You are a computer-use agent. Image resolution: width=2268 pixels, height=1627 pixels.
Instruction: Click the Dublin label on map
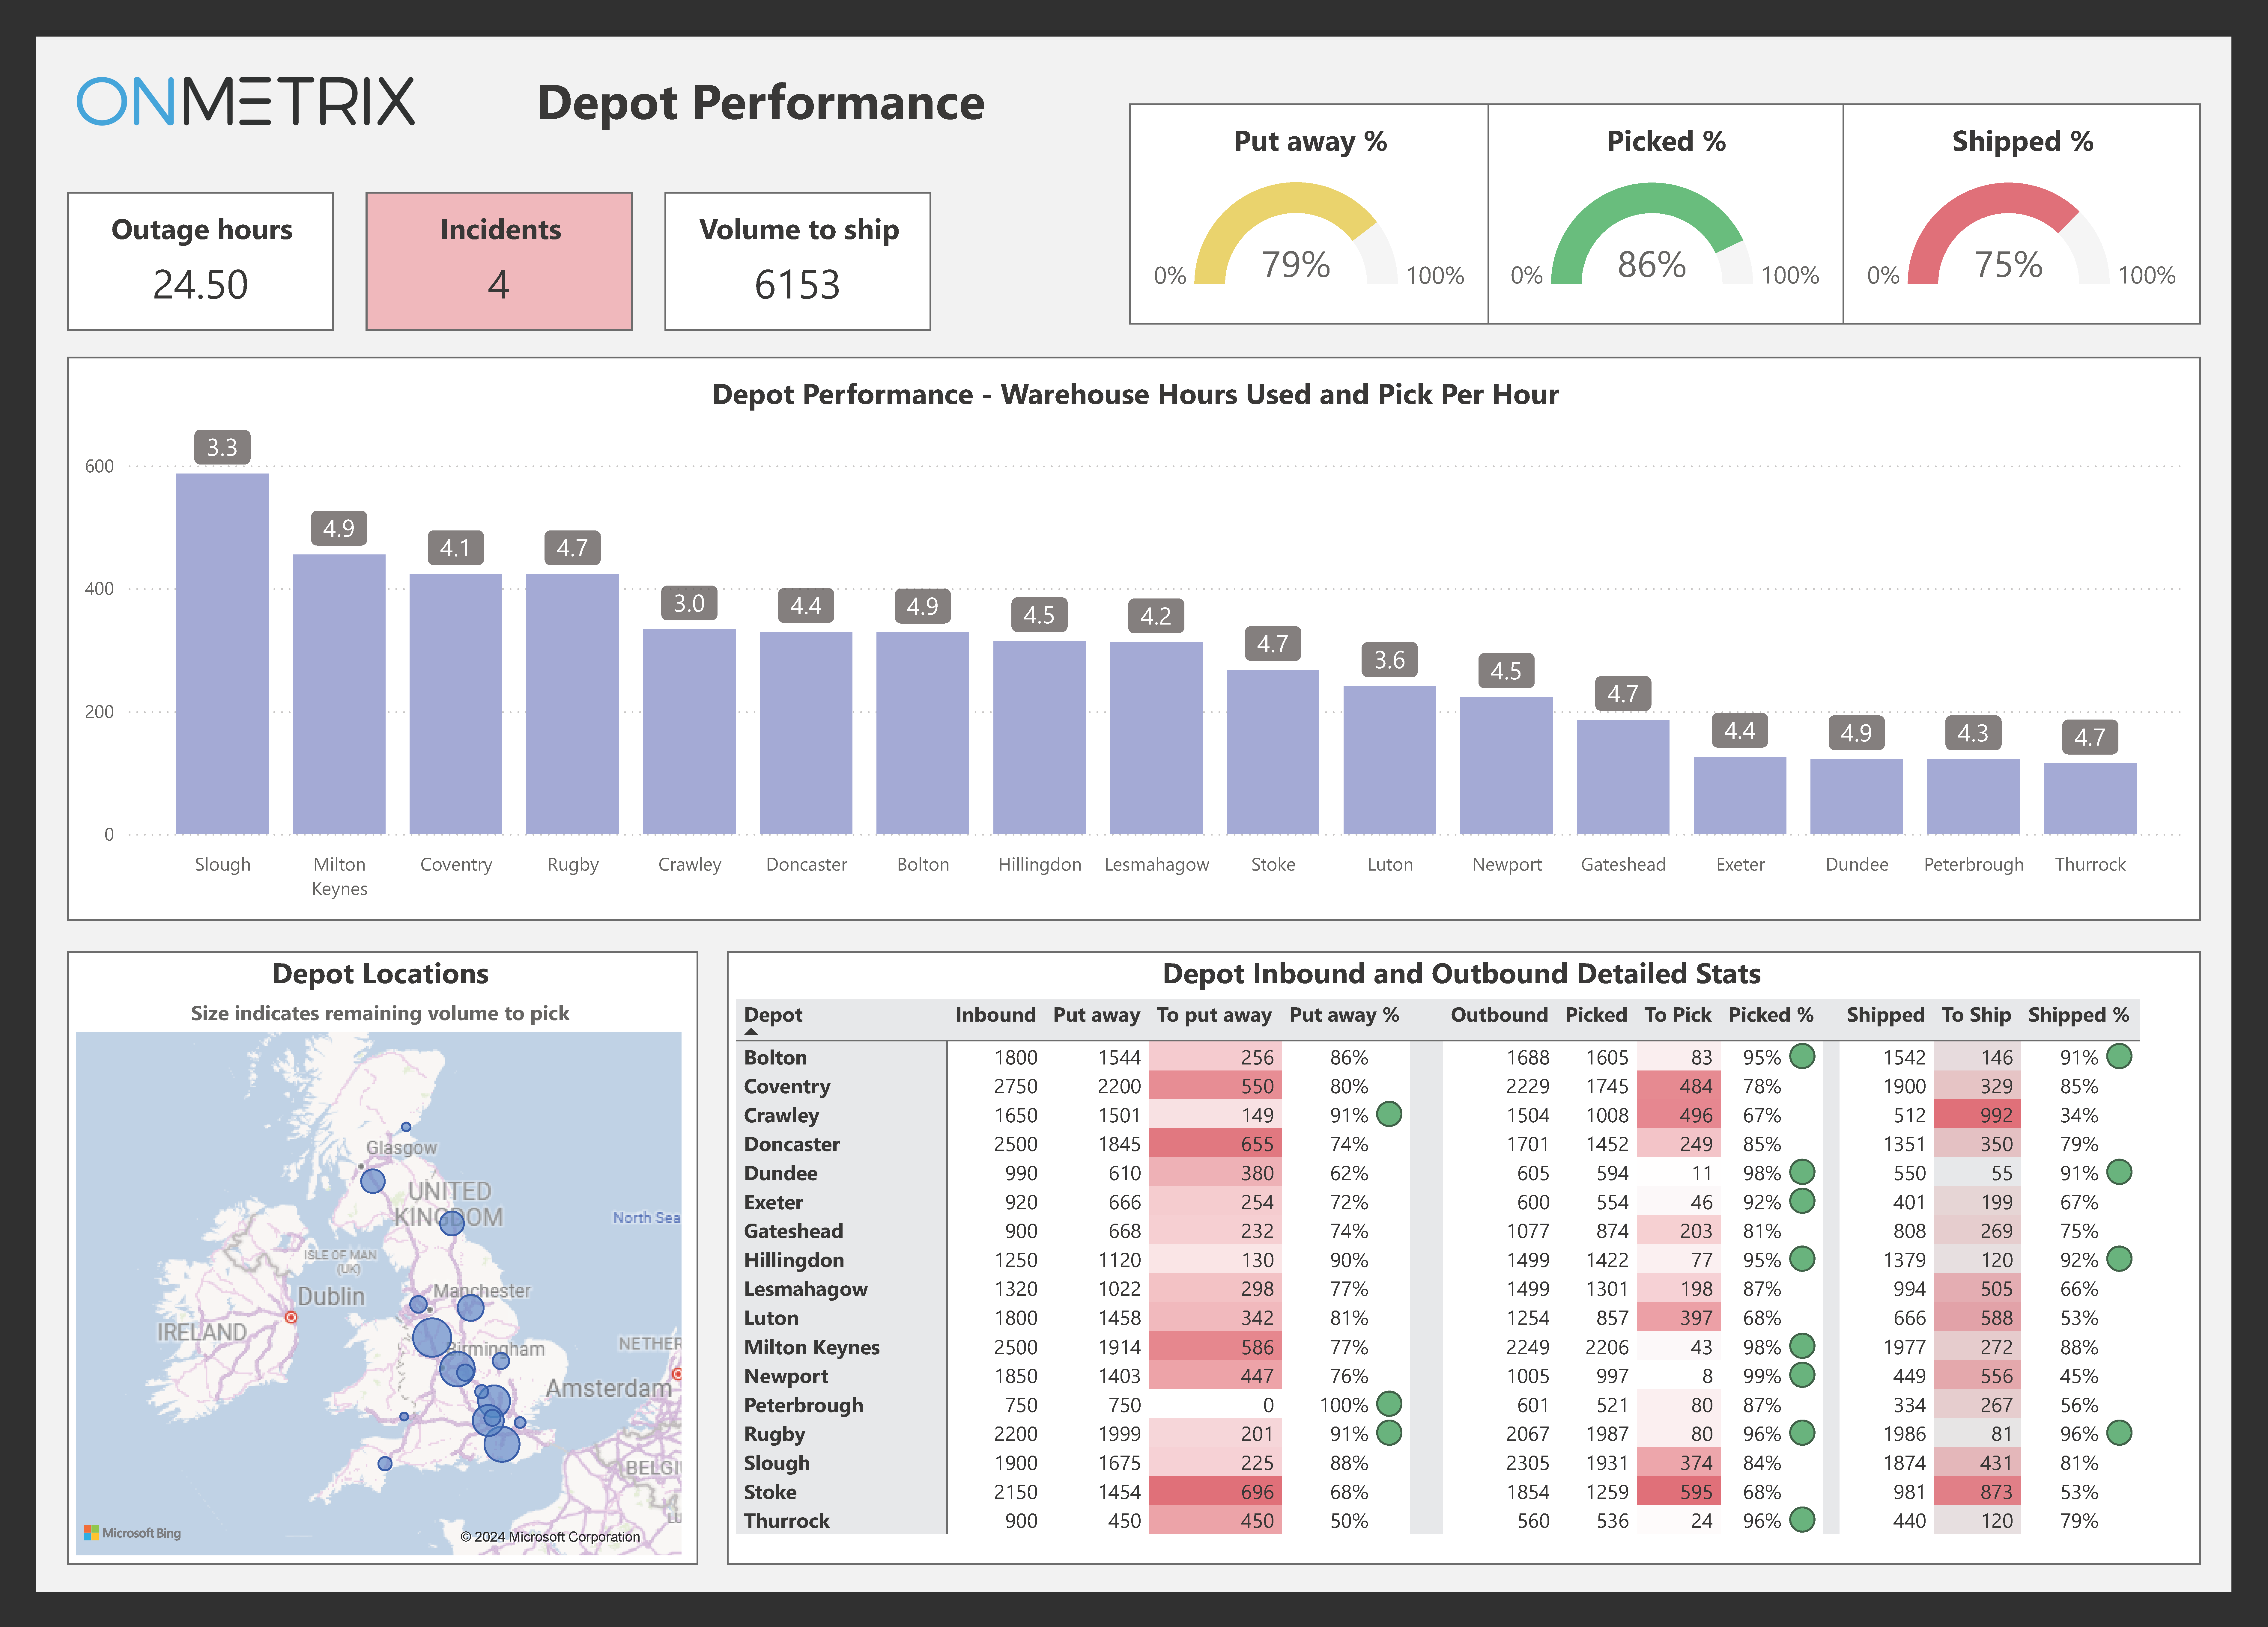(331, 1296)
